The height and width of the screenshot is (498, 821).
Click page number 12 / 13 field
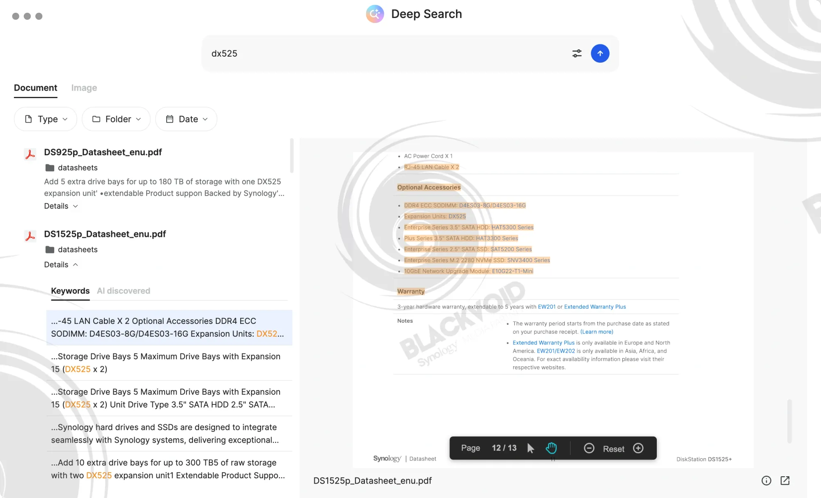(504, 448)
